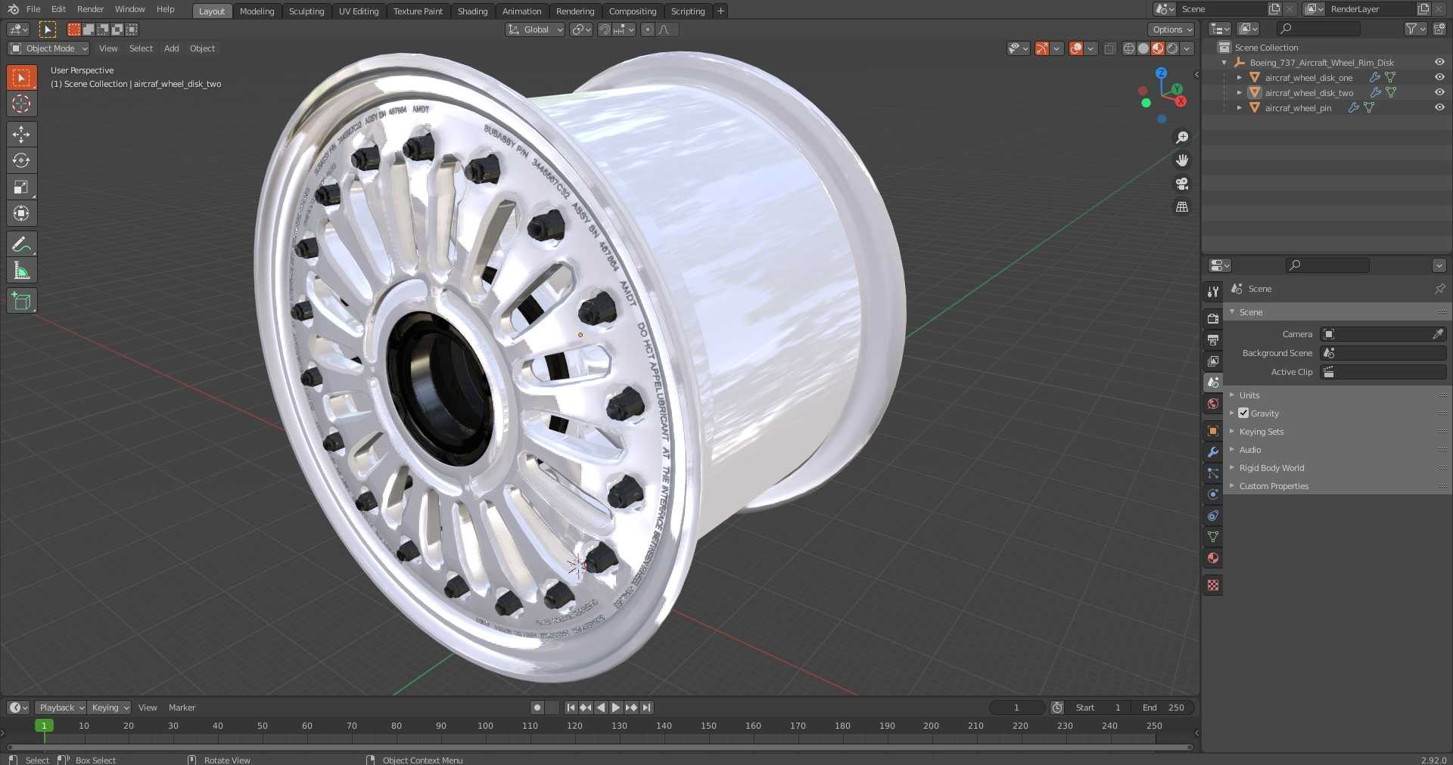Toggle camera view icon in the viewport
Viewport: 1453px width, 765px height.
tap(1181, 184)
